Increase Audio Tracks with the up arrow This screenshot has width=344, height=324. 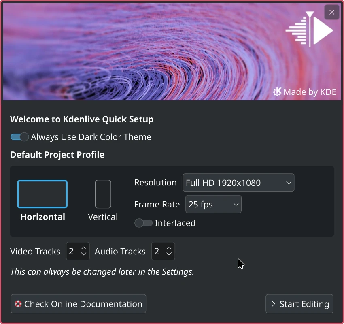pos(169,248)
